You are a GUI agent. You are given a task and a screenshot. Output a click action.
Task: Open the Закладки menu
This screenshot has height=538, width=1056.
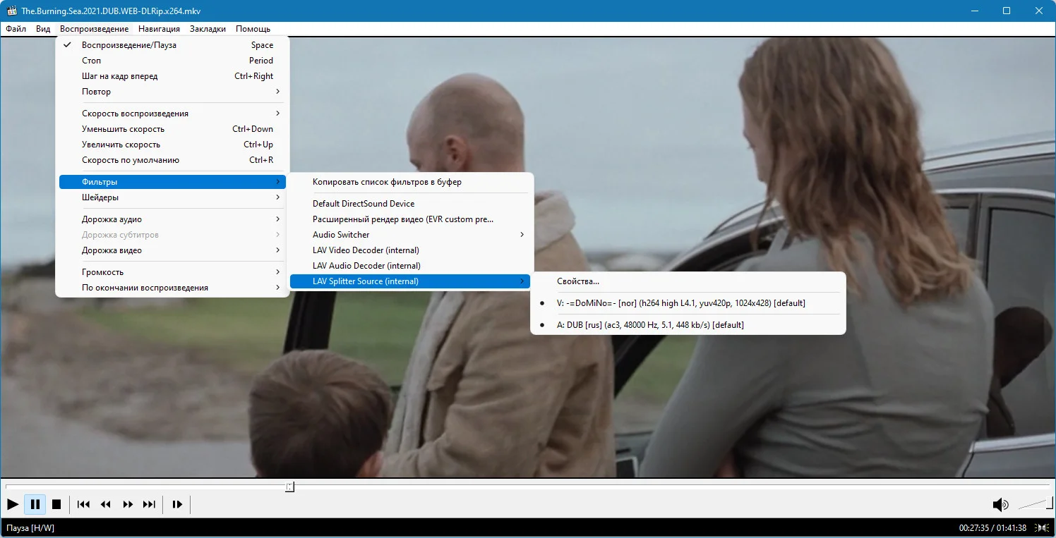(x=208, y=29)
